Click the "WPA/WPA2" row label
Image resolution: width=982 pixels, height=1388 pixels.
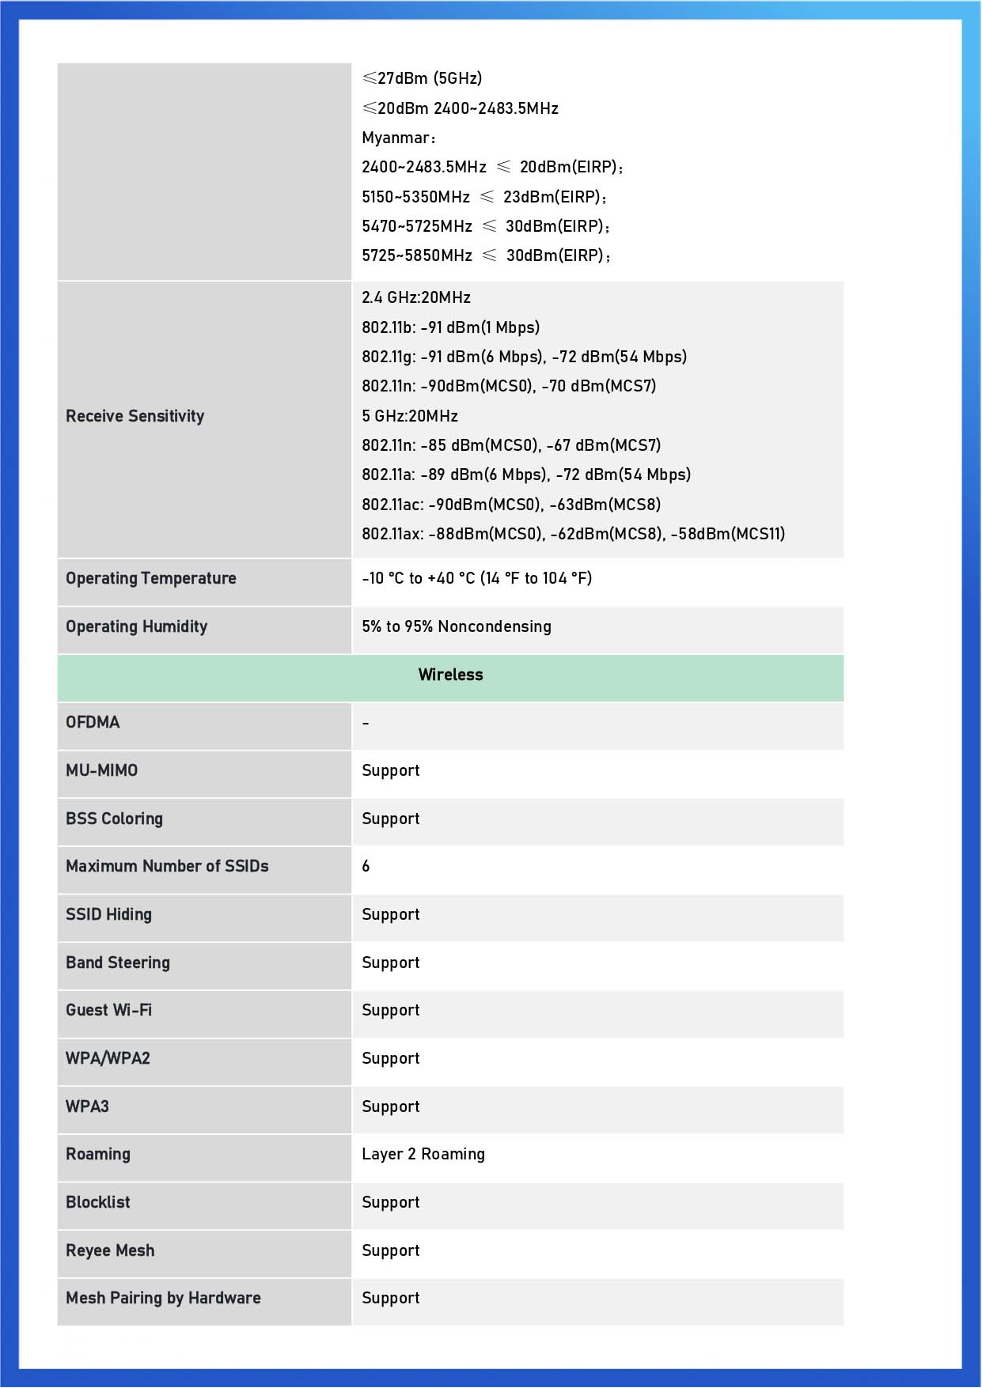[x=108, y=1058]
